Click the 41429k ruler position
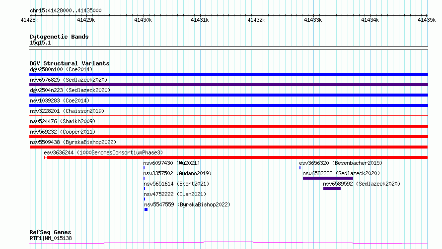The width and height of the screenshot is (442, 249). coord(86,20)
